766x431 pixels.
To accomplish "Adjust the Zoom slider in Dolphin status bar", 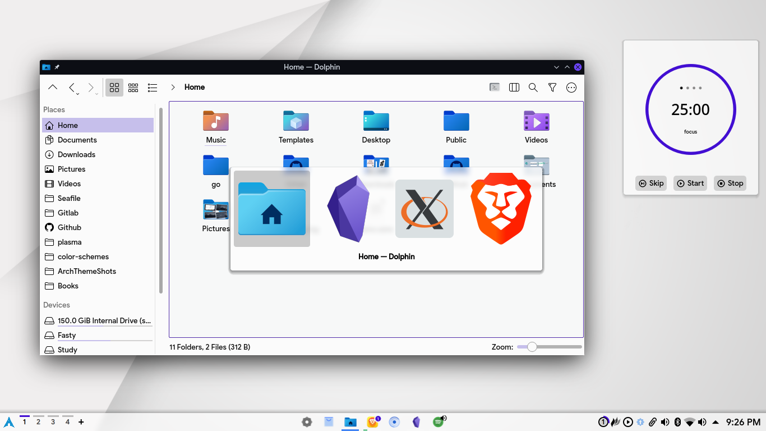I will (549, 347).
